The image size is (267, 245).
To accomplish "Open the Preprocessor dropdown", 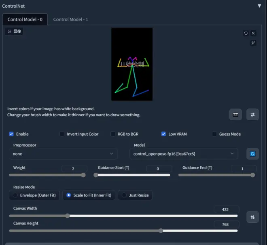I will [63, 154].
